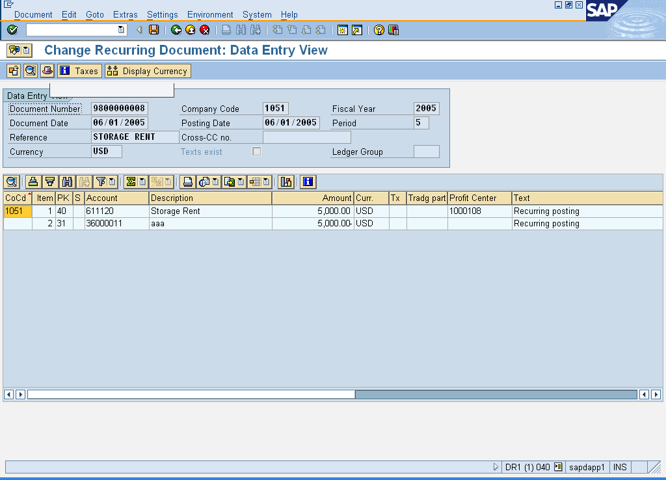Image resolution: width=666 pixels, height=480 pixels.
Task: Open the Help menu
Action: pos(289,14)
